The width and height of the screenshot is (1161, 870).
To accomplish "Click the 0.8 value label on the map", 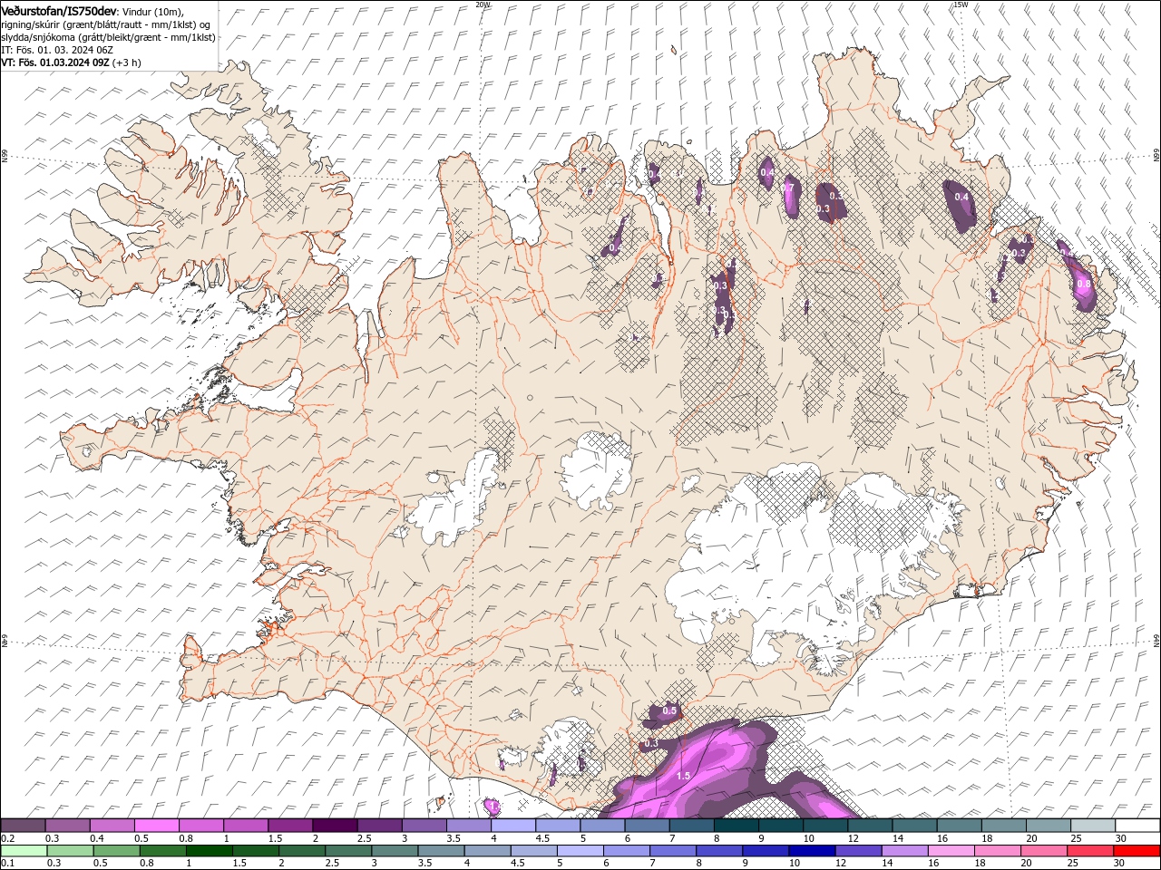I will pyautogui.click(x=1084, y=284).
